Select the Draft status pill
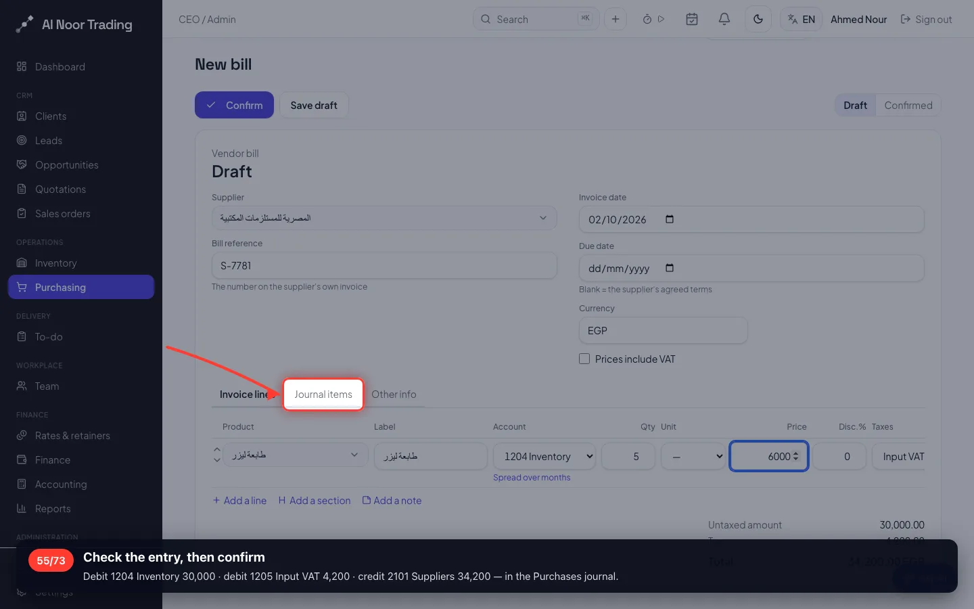Viewport: 974px width, 609px height. tap(855, 105)
